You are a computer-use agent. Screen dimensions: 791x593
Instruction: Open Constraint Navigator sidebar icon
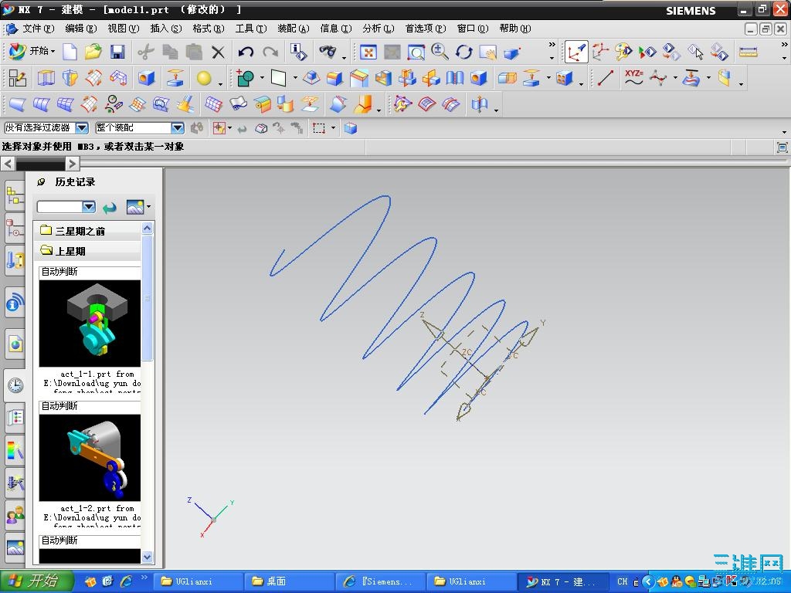(15, 229)
